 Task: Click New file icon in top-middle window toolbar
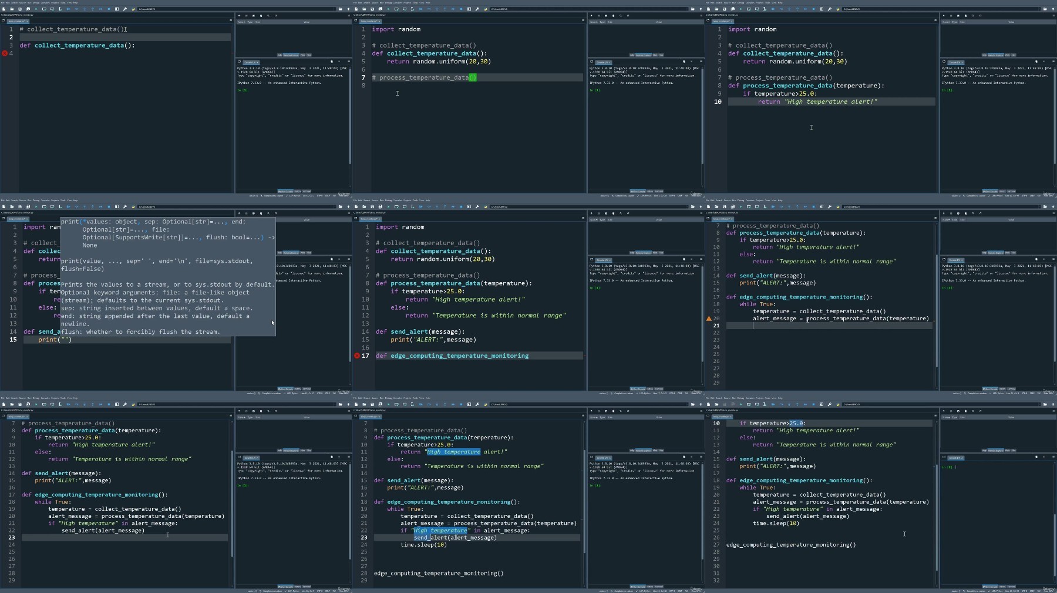(356, 9)
